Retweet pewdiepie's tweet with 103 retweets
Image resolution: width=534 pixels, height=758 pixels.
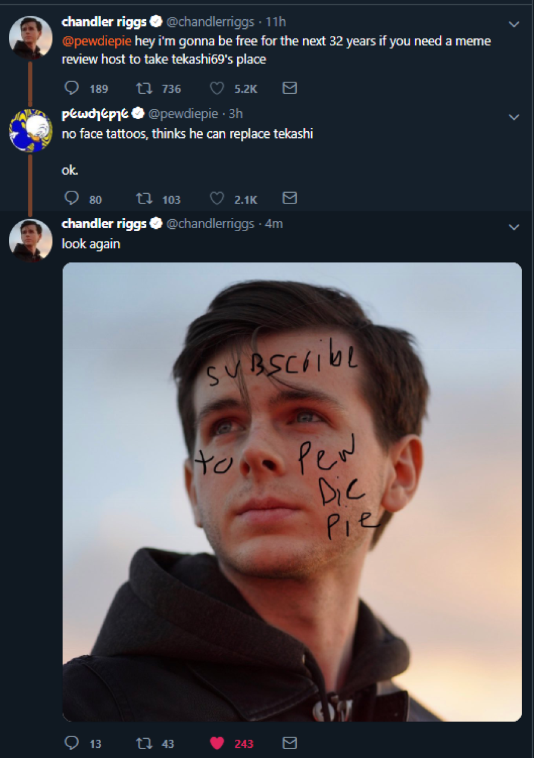pos(143,199)
